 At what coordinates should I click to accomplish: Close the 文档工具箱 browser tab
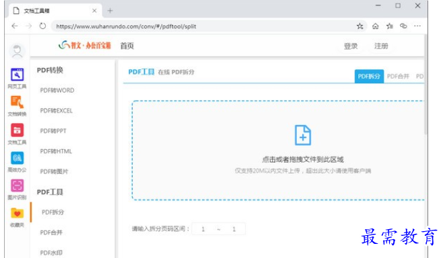click(x=94, y=11)
